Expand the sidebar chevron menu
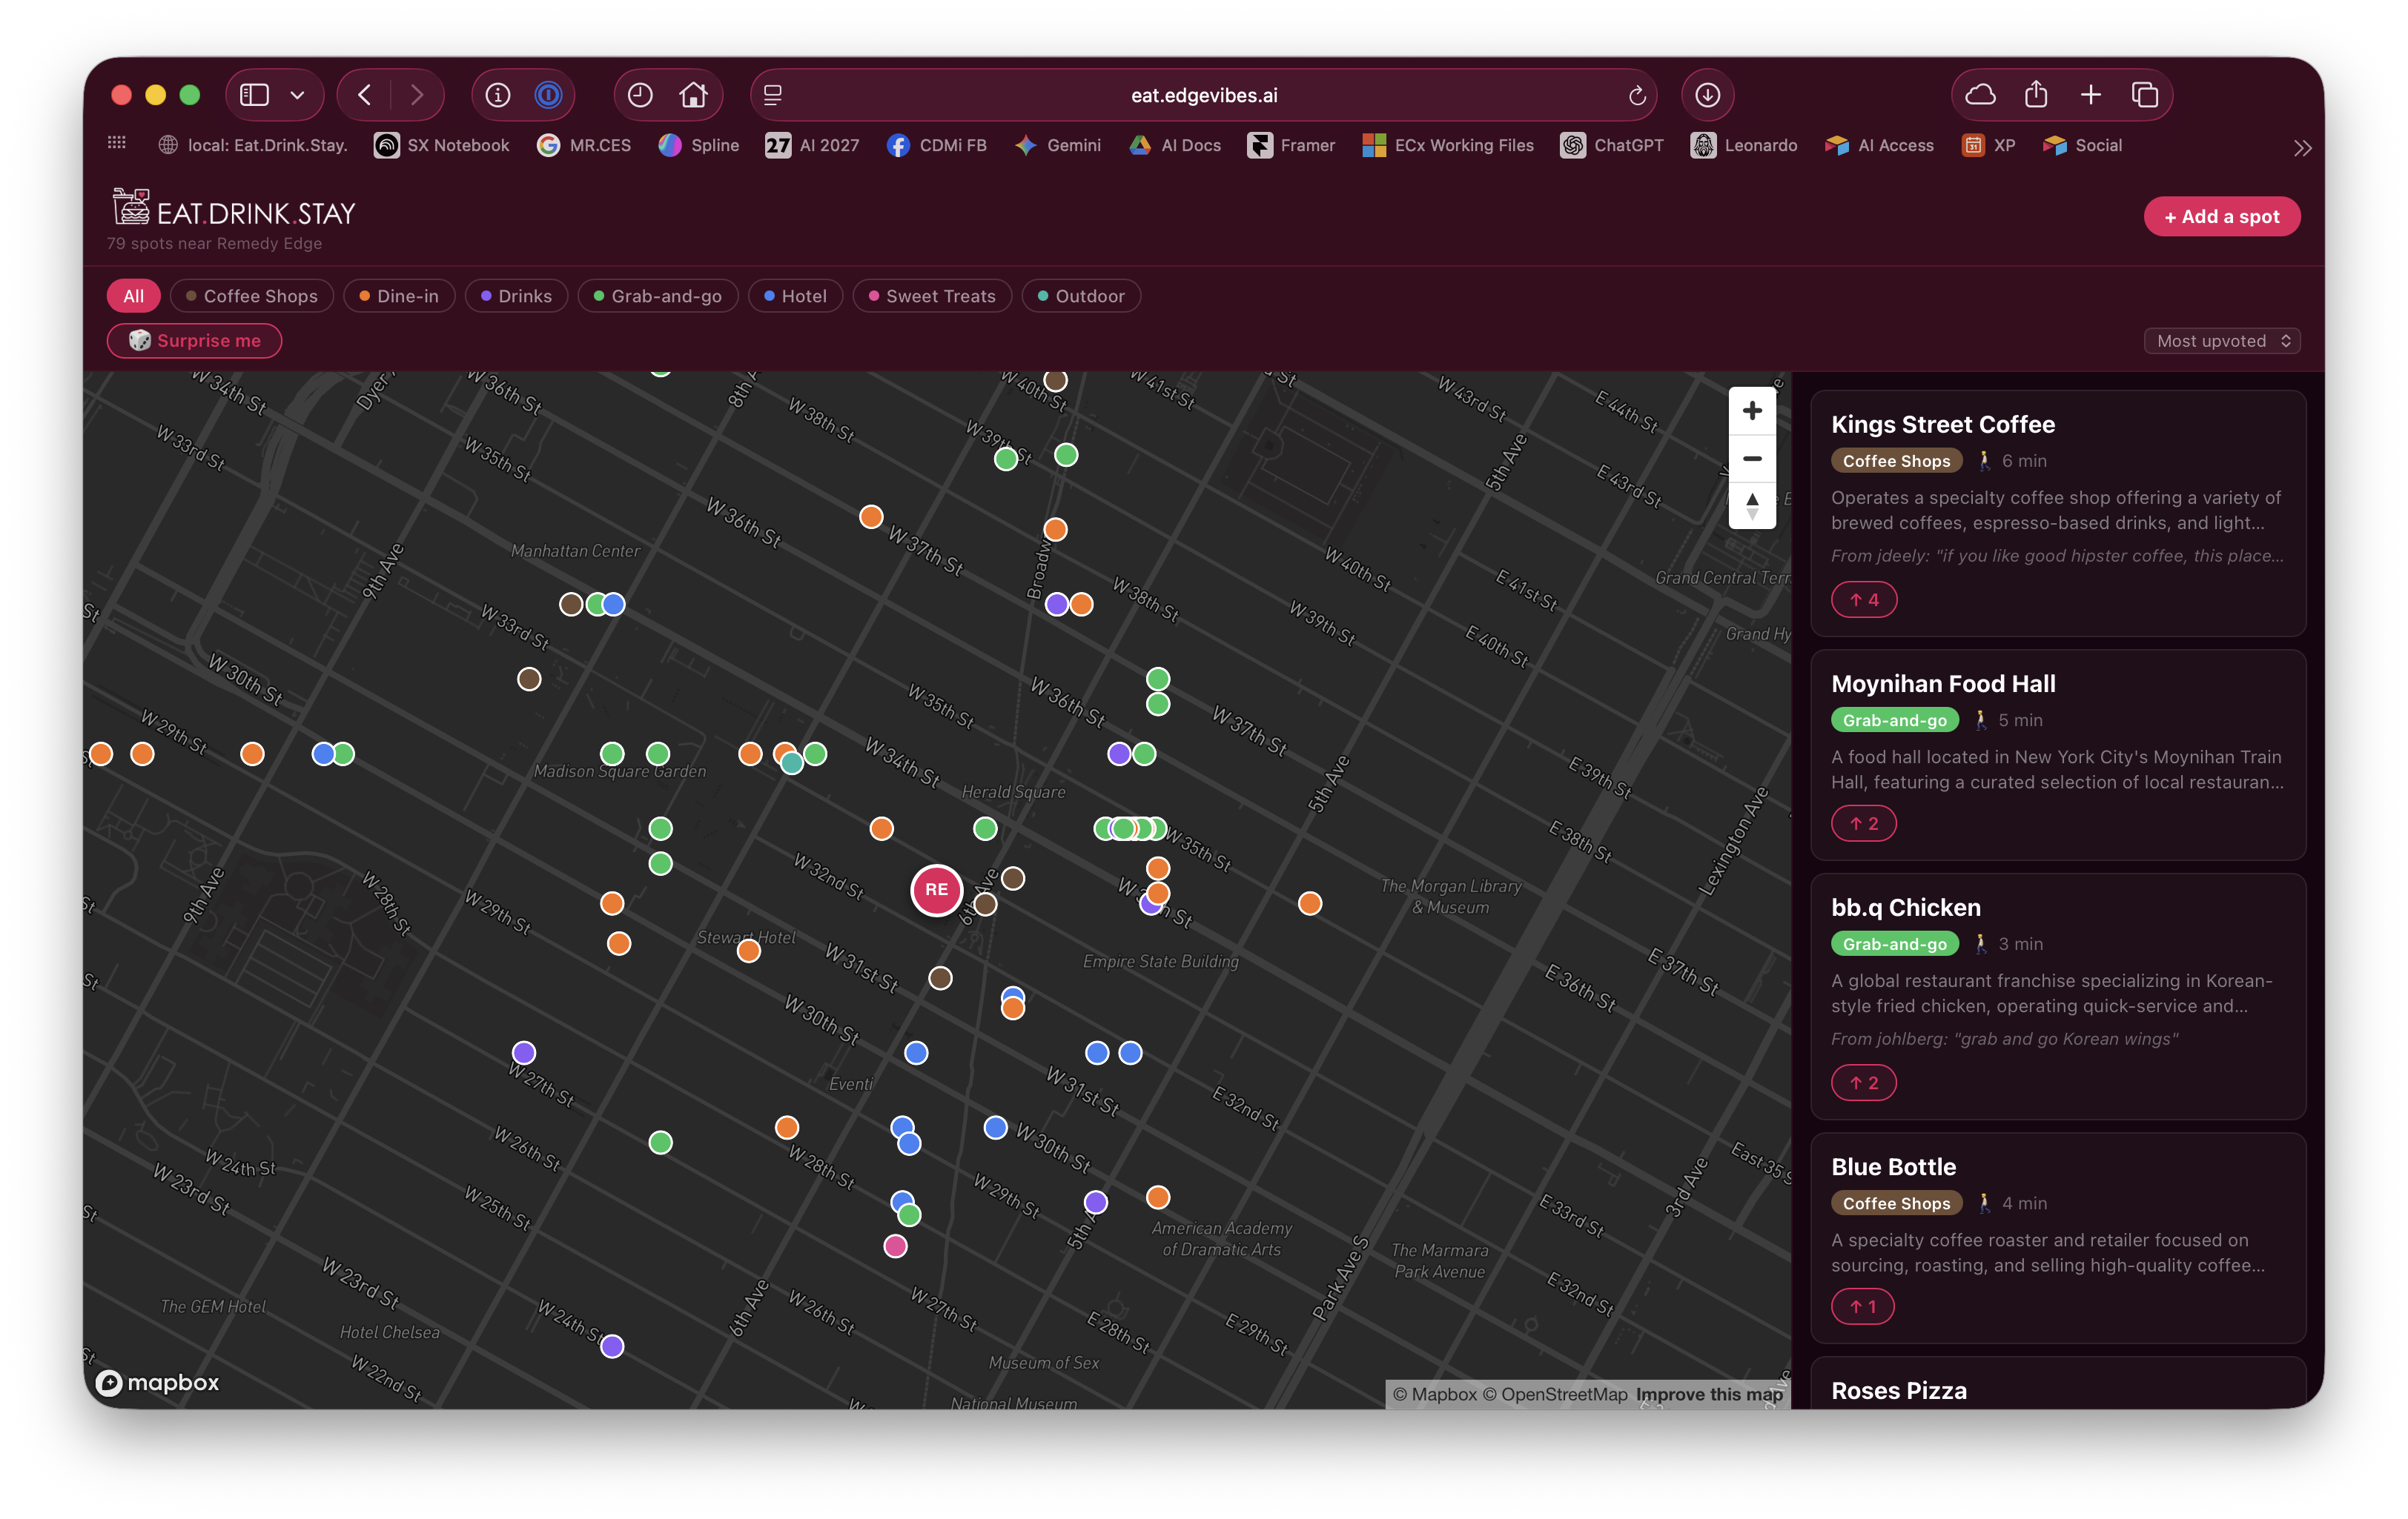Screen dimensions: 2408x1519 tap(297, 95)
